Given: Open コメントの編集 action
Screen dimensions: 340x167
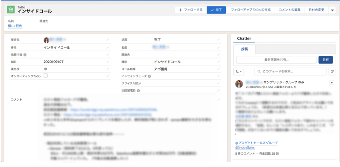Looking at the screenshot, I should [290, 10].
